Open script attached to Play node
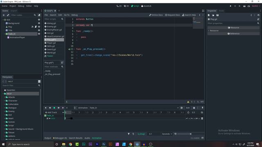This screenshot has height=147, width=262. pyautogui.click(x=36, y=27)
